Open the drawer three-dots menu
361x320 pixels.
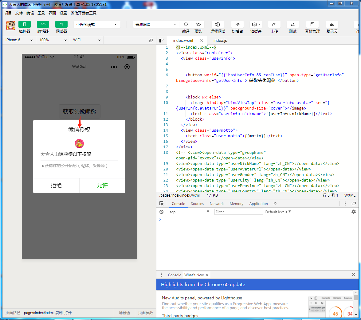point(161,274)
